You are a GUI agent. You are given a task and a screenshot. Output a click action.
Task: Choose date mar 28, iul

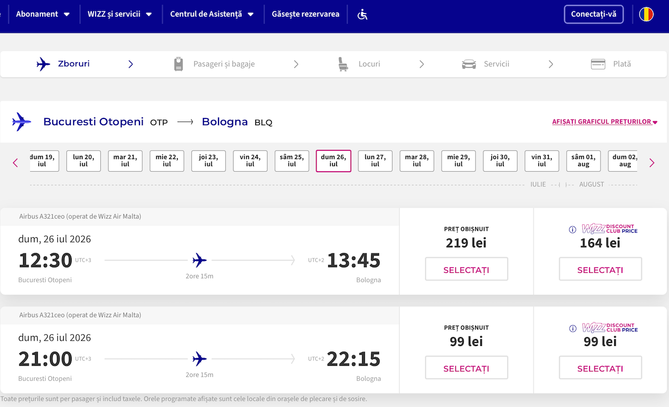click(417, 161)
